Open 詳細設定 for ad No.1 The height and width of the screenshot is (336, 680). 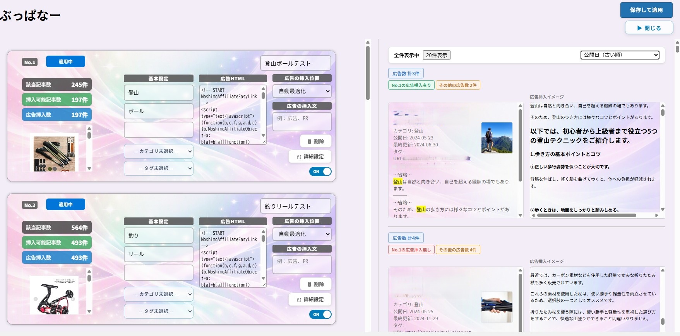310,156
